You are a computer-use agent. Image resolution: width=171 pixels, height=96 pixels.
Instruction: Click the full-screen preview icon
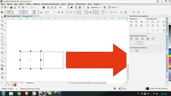tap(72, 7)
